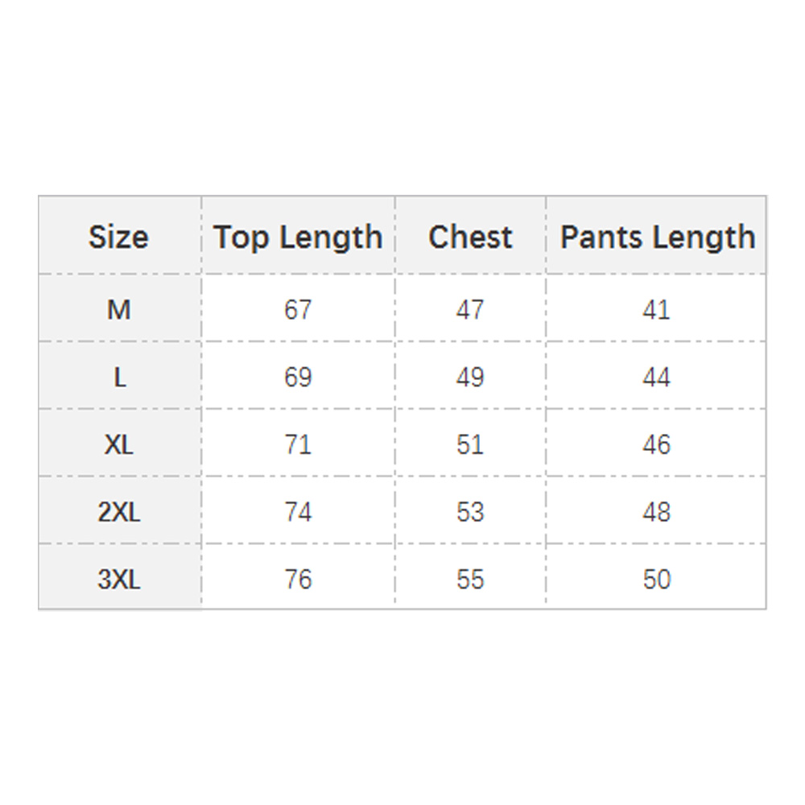Click the Pants Length column header
This screenshot has width=805, height=805.
657,237
